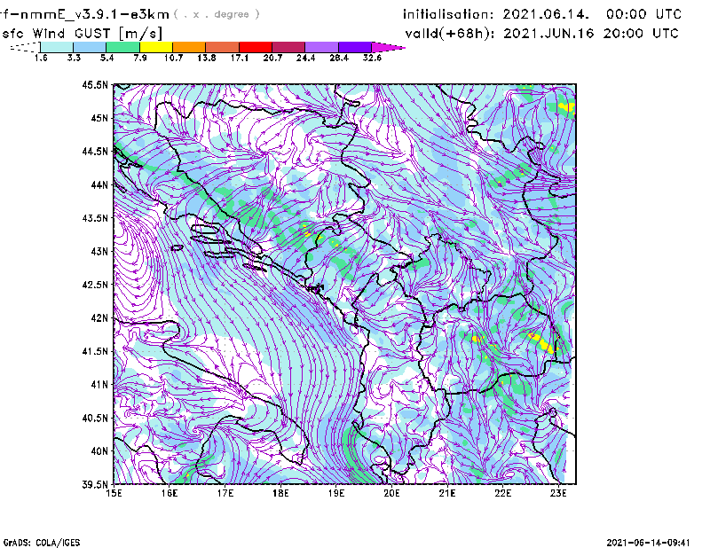
Task: Click the legend value 17.1
Action: click(239, 58)
